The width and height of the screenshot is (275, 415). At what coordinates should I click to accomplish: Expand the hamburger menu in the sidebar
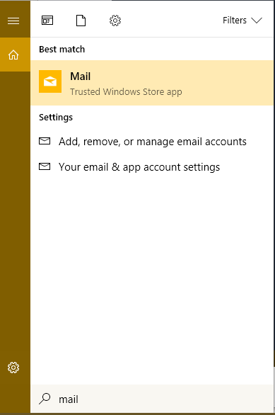13,21
